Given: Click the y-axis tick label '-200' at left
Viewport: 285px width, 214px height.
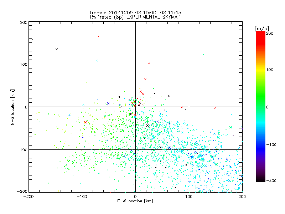Looking at the screenshot, I should (22, 191).
